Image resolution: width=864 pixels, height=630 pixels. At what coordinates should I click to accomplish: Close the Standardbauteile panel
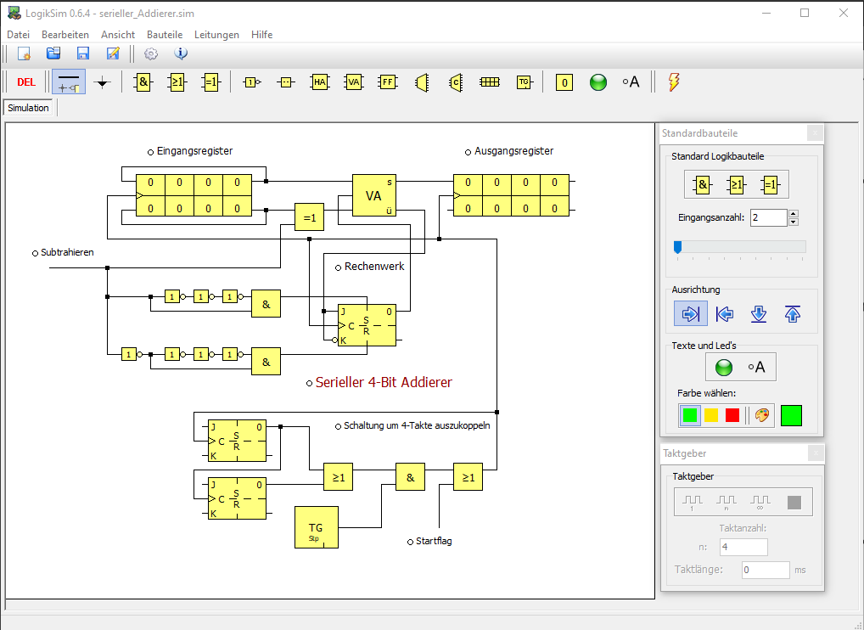(x=815, y=132)
